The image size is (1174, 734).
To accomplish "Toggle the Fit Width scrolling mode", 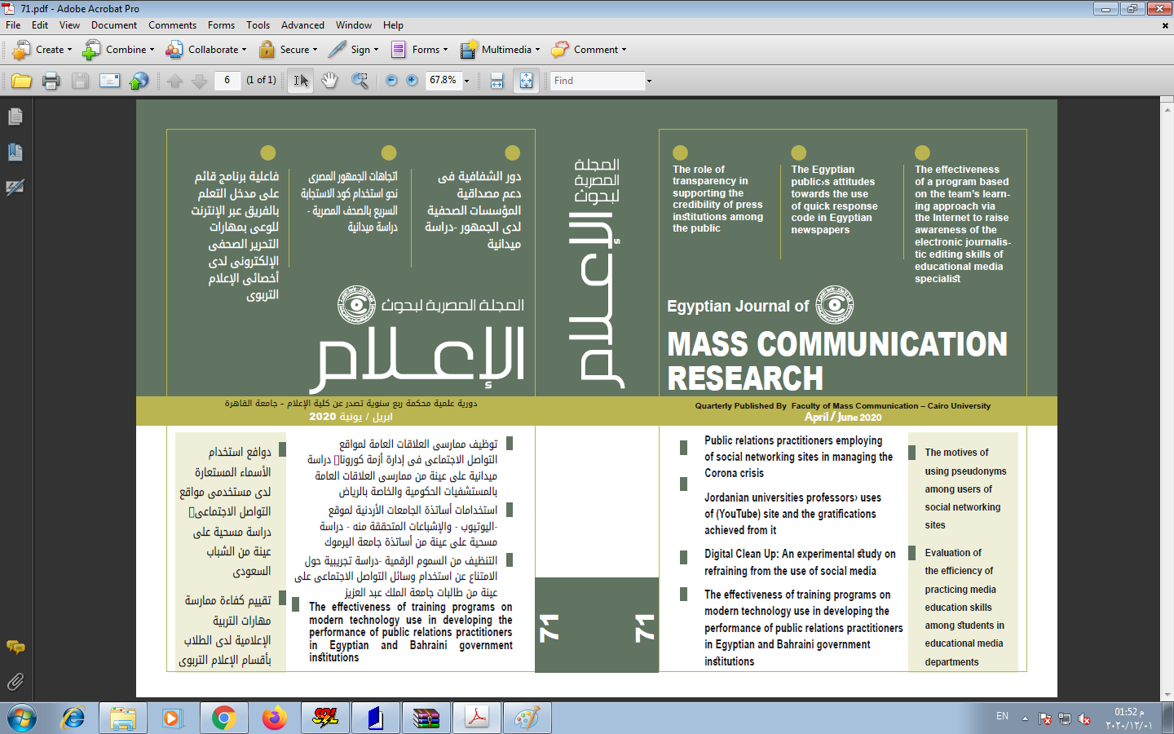I will (x=497, y=81).
